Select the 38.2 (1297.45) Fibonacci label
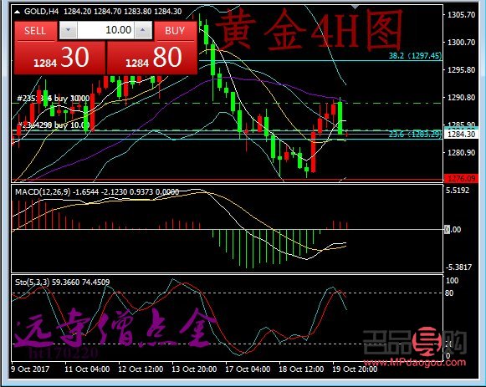 [416, 56]
